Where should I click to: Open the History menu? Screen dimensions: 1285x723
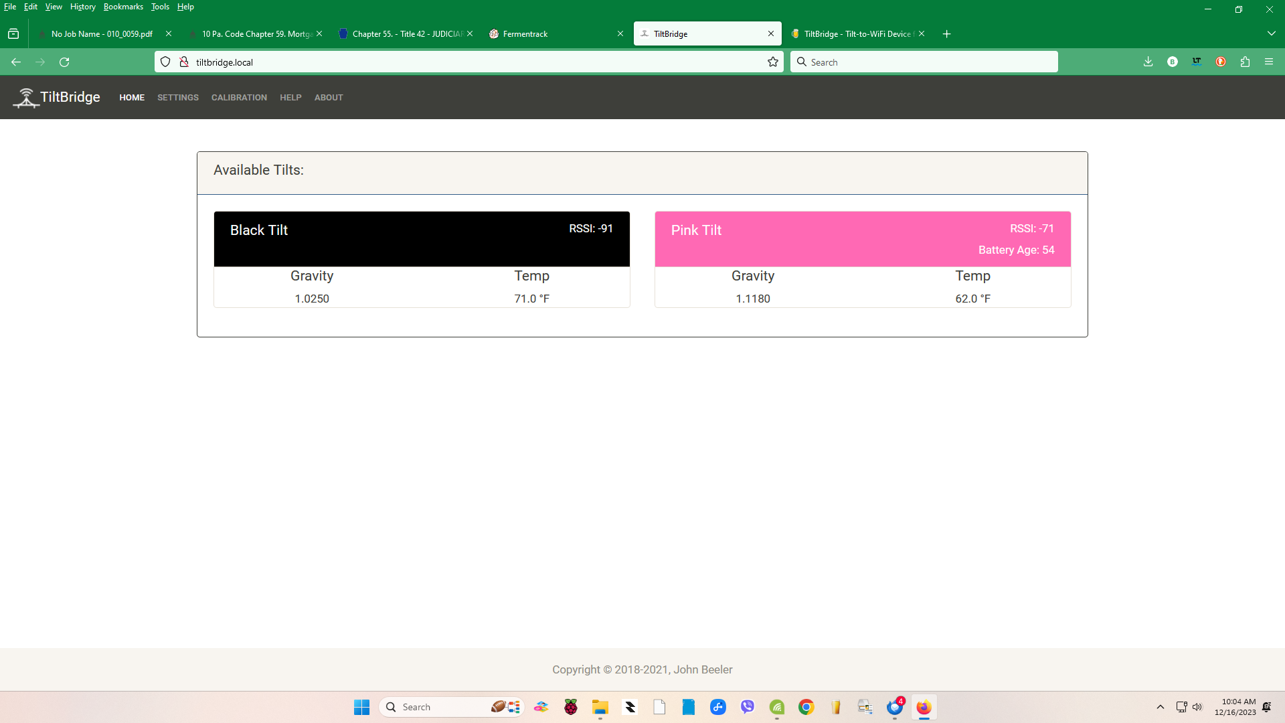(83, 7)
